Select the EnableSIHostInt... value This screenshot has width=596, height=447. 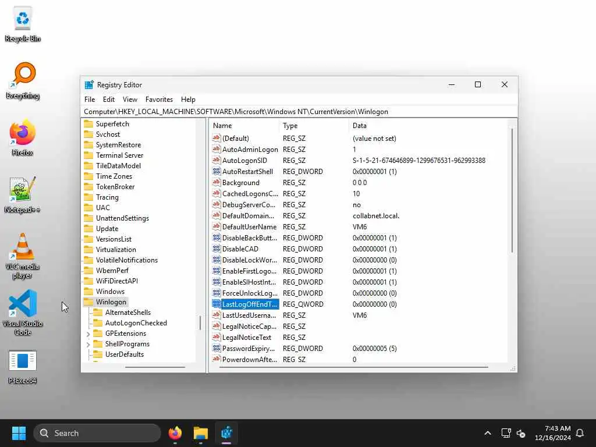249,282
